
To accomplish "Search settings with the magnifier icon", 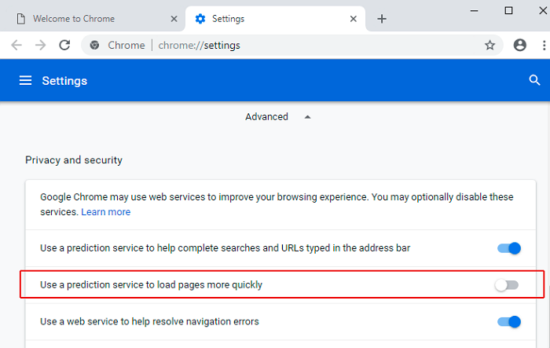I will (535, 80).
